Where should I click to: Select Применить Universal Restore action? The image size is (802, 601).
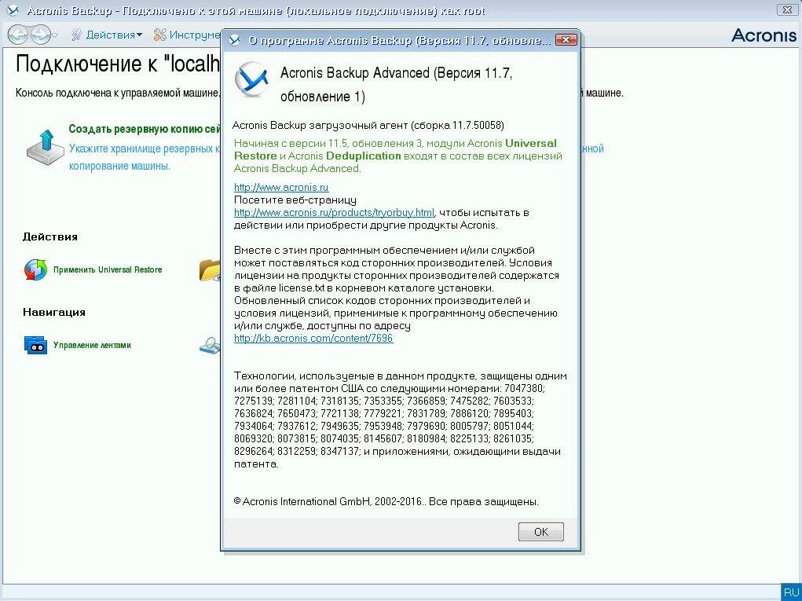pyautogui.click(x=108, y=269)
